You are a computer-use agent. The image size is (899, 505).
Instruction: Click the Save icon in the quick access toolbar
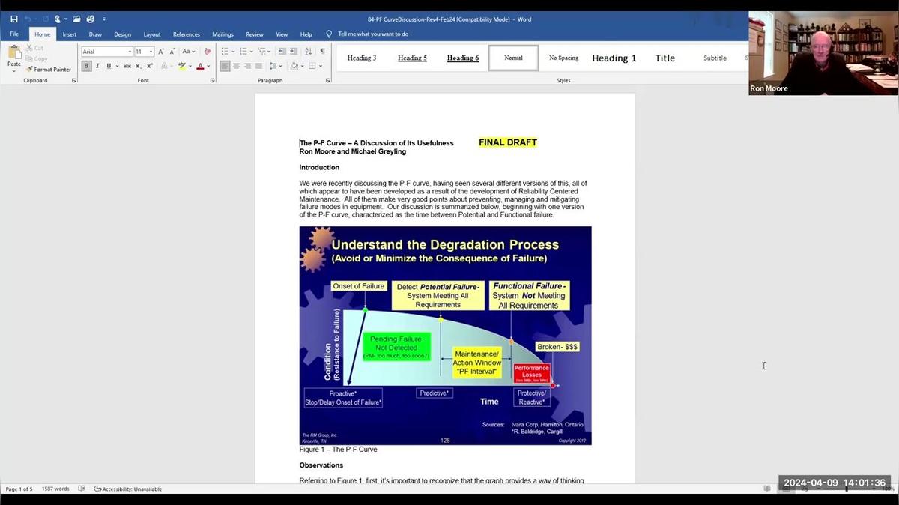(13, 19)
